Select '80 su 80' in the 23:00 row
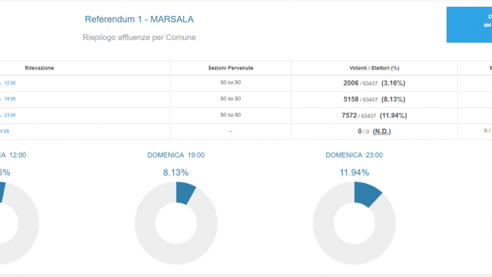Image resolution: width=492 pixels, height=277 pixels. (231, 115)
